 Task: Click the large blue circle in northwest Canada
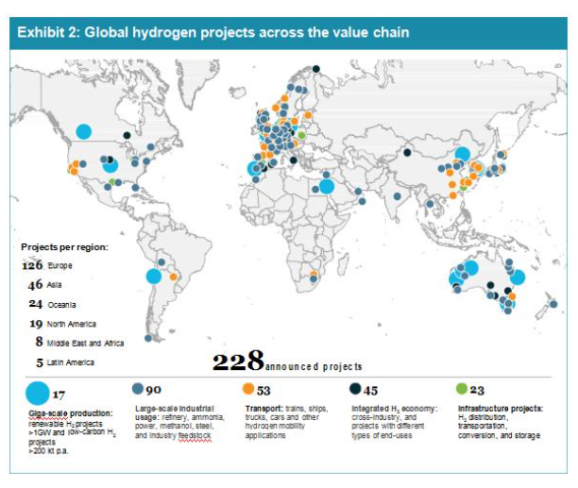(84, 131)
